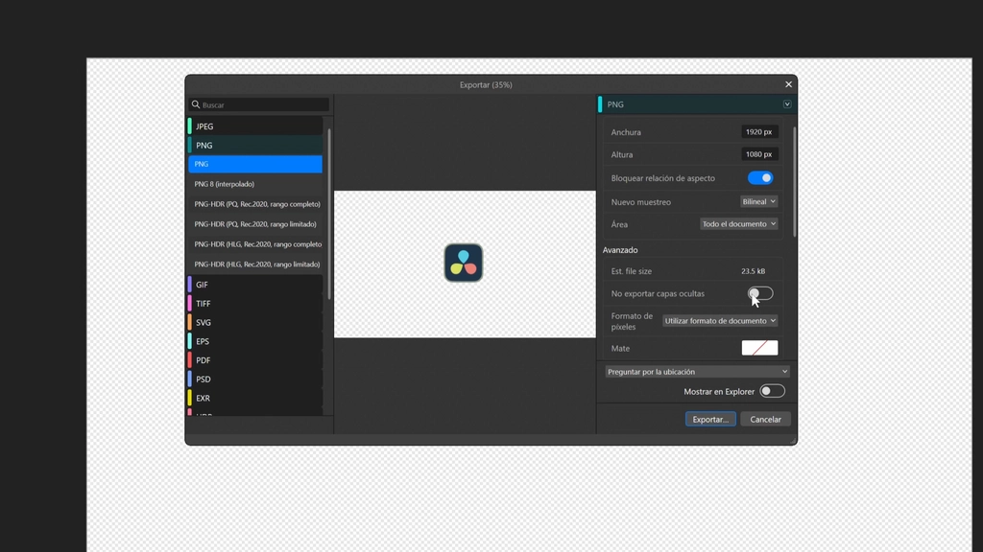Open the Formato de píxeles dropdown

click(720, 320)
